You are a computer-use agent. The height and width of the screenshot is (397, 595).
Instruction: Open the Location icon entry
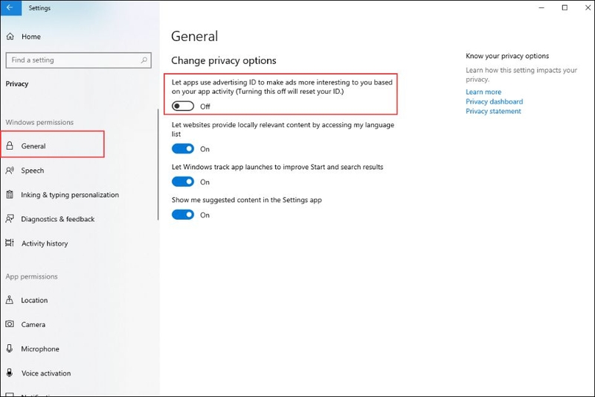pos(10,299)
